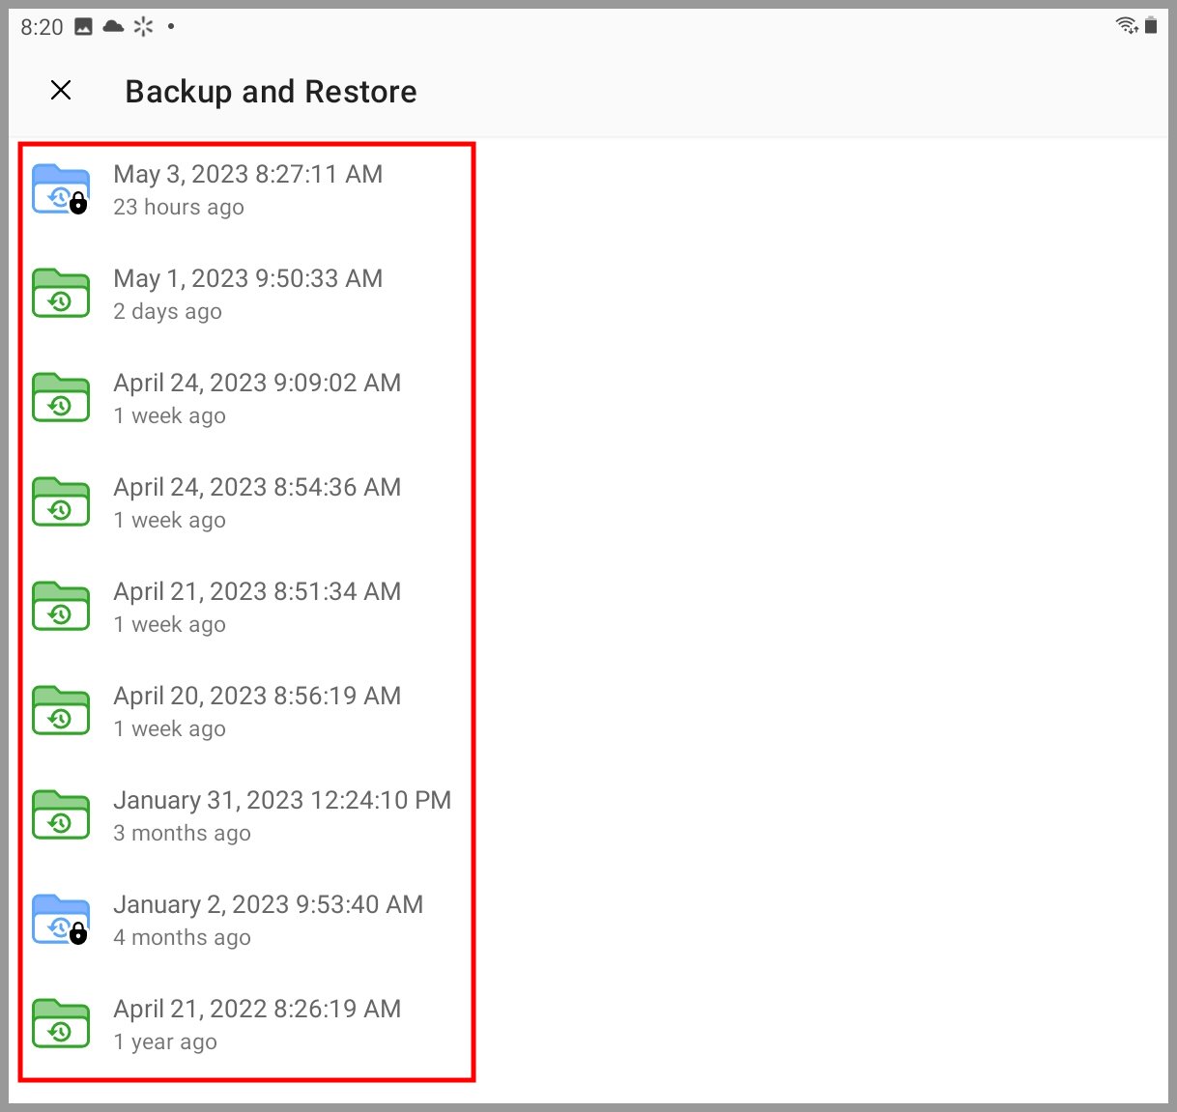The width and height of the screenshot is (1177, 1112).
Task: Click the restore folder icon for April 21, 2023
Action: [x=61, y=607]
